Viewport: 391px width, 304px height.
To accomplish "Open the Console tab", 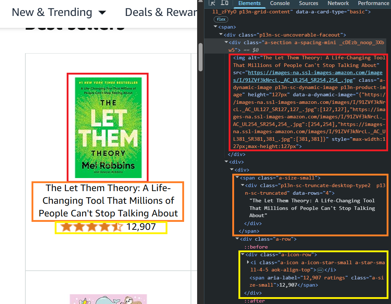I will coord(280,3).
